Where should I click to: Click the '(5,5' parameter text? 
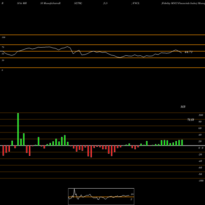point(105,3)
